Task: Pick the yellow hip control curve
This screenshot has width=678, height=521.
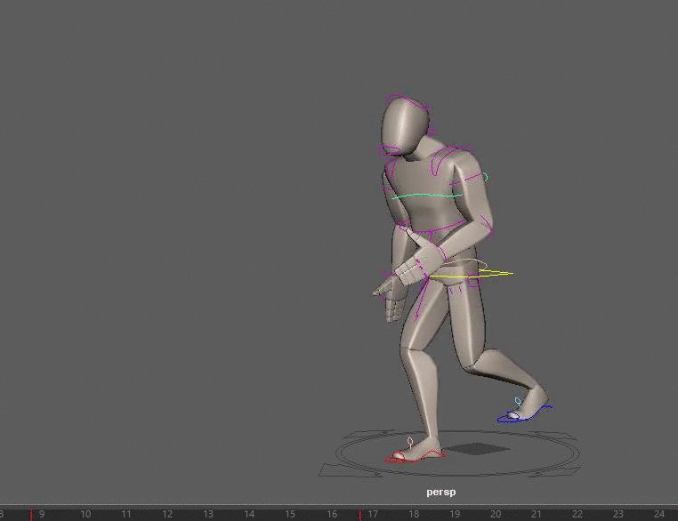Action: (x=472, y=274)
